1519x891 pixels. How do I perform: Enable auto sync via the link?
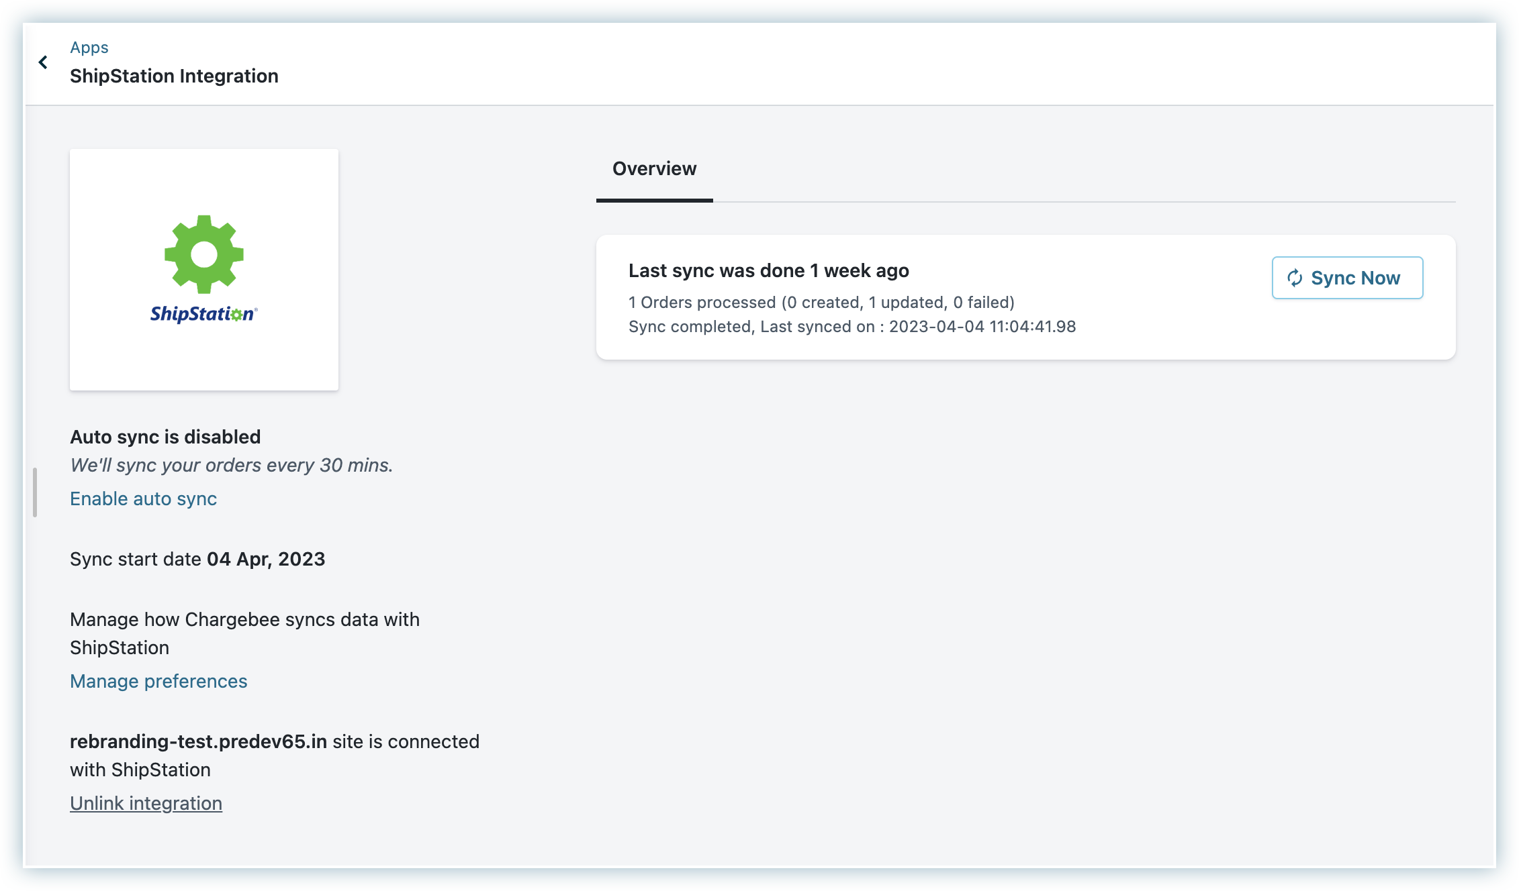click(x=143, y=499)
